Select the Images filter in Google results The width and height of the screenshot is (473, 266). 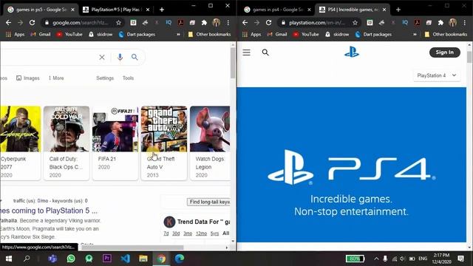(x=28, y=78)
